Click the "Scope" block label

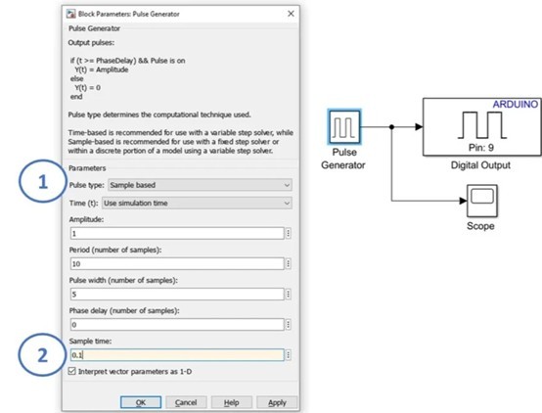pyautogui.click(x=480, y=226)
